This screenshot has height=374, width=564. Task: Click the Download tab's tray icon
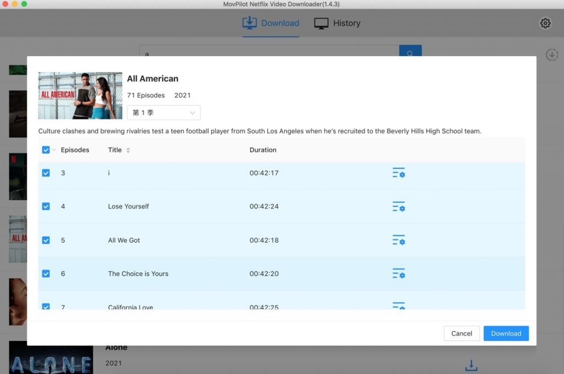point(250,23)
